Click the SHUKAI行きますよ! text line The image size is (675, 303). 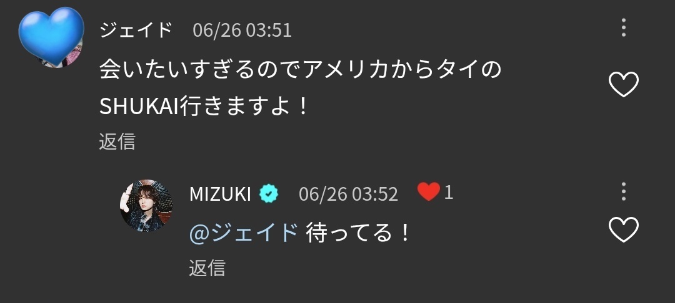click(204, 106)
